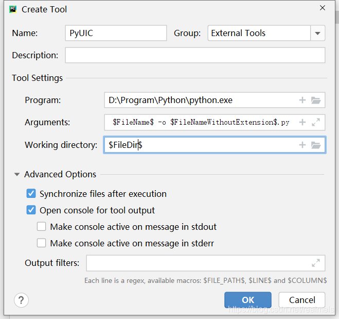This screenshot has width=339, height=319.
Task: Insert macro into Working directory field
Action: (x=302, y=145)
